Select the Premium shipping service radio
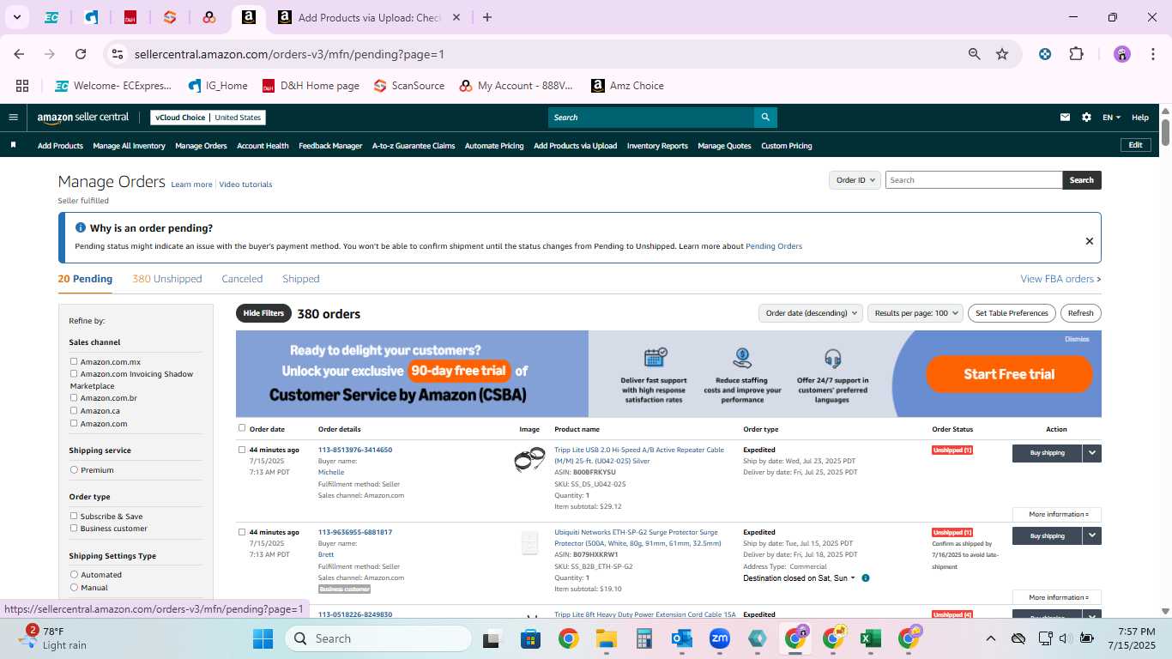This screenshot has height=659, width=1172. tap(74, 470)
